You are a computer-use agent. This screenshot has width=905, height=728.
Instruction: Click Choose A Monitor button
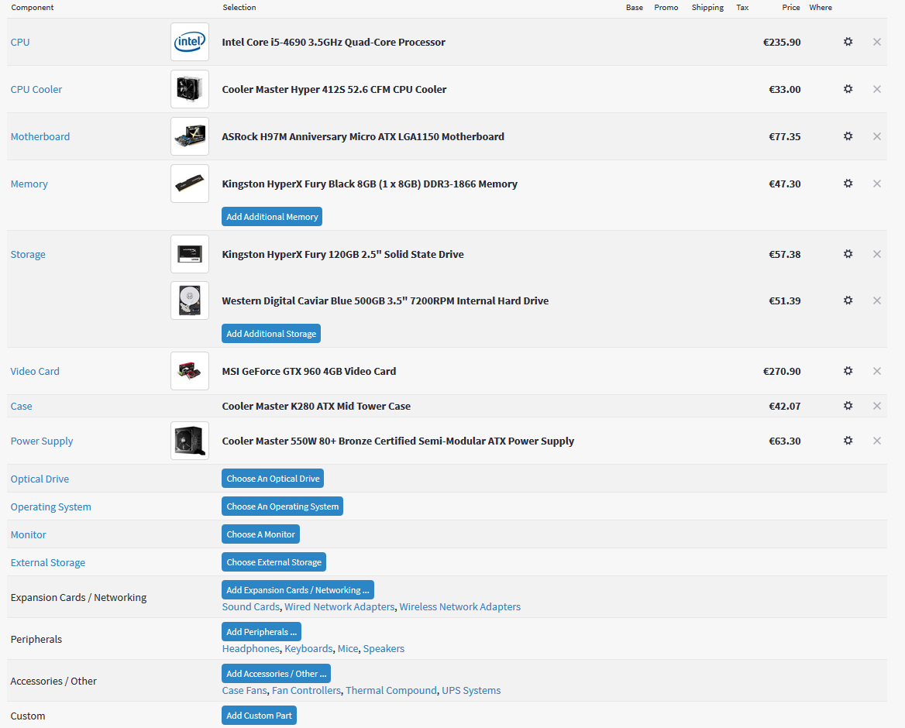pyautogui.click(x=261, y=534)
